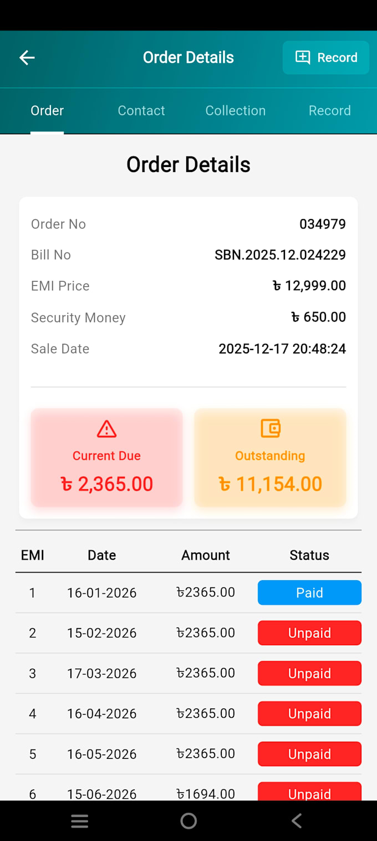Open Android recent apps menu icon
The width and height of the screenshot is (377, 841).
(80, 821)
